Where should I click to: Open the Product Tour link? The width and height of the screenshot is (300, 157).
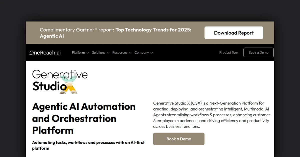228,52
